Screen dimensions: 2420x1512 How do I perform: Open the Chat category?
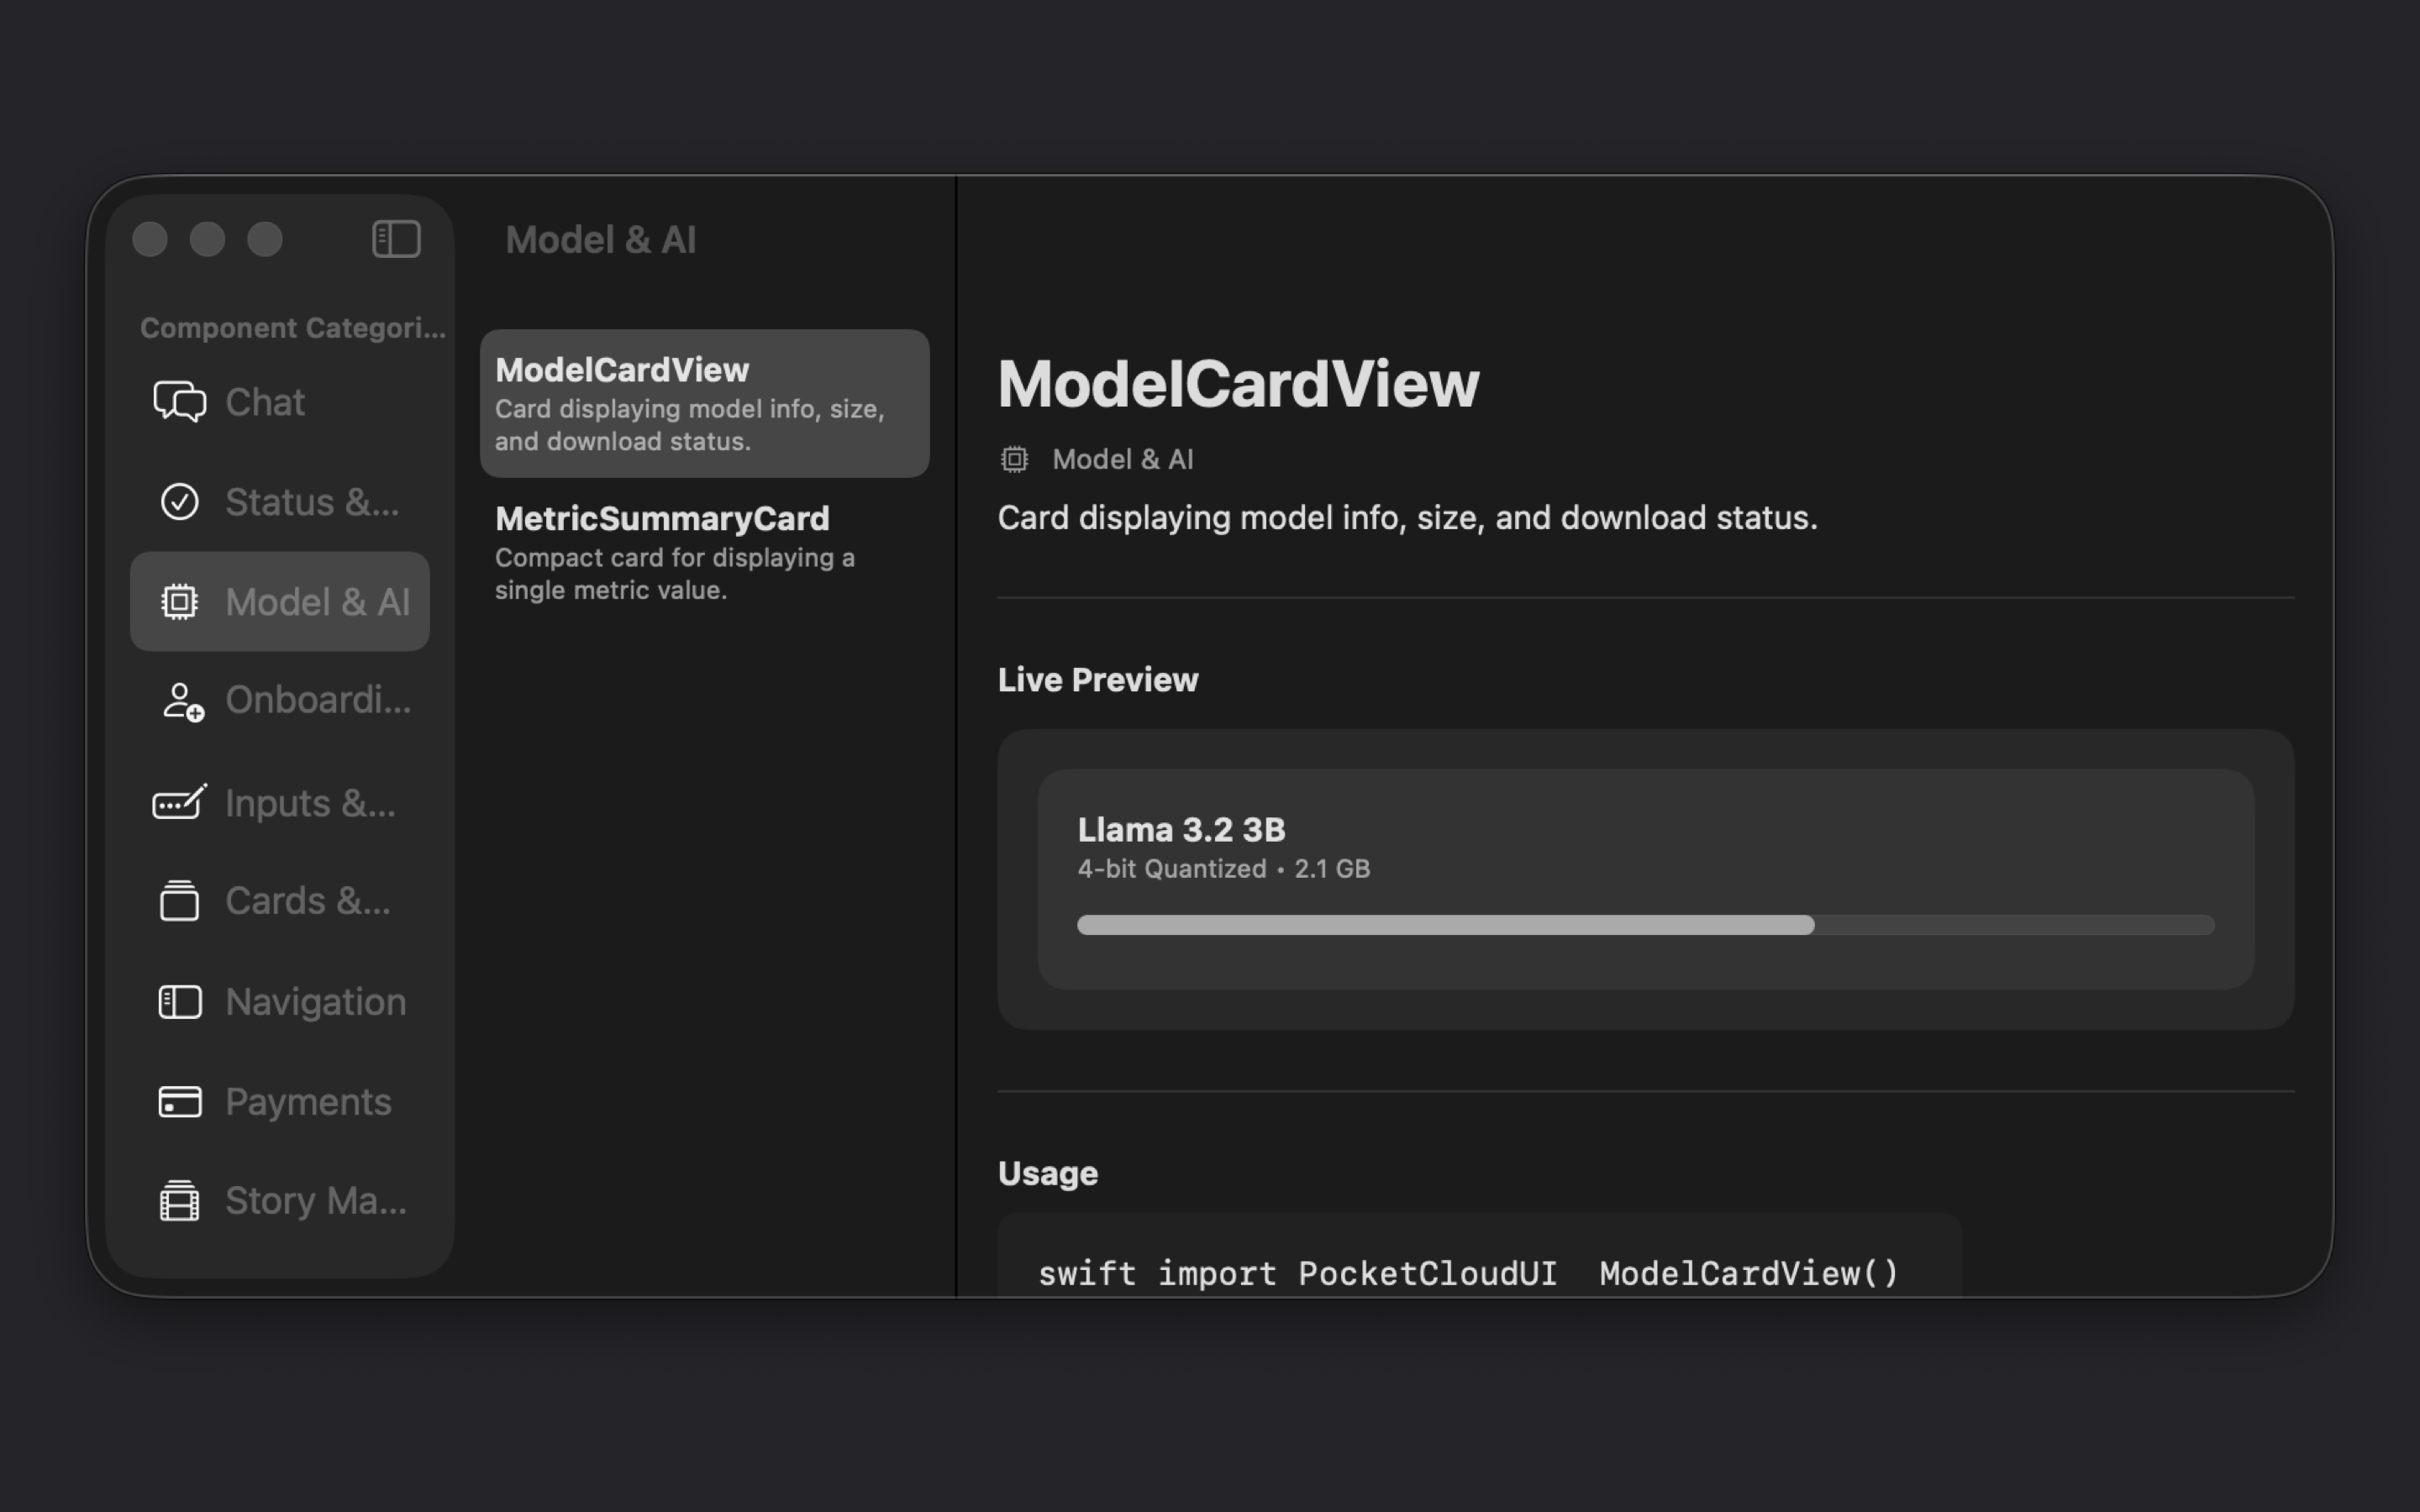point(280,402)
